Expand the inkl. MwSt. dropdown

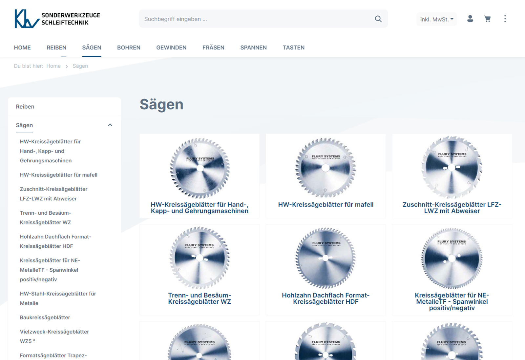436,19
